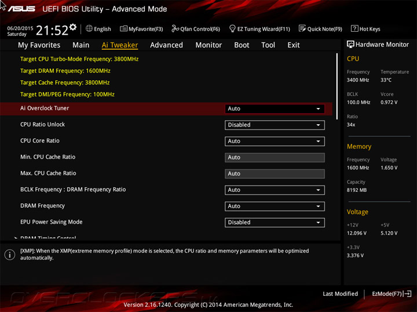The height and width of the screenshot is (312, 417).
Task: Open the Ai Overclock Tuner dropdown
Action: point(275,109)
